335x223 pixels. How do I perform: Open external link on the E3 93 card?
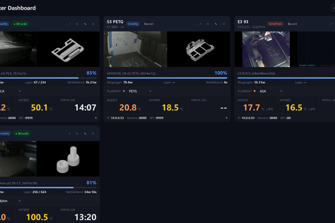click(331, 24)
